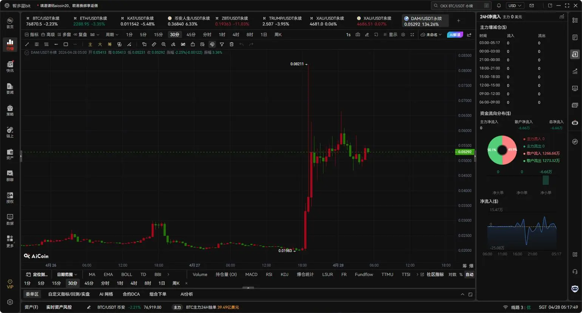Click the zoom-in magnifier tool
The height and width of the screenshot is (313, 582).
click(x=164, y=44)
